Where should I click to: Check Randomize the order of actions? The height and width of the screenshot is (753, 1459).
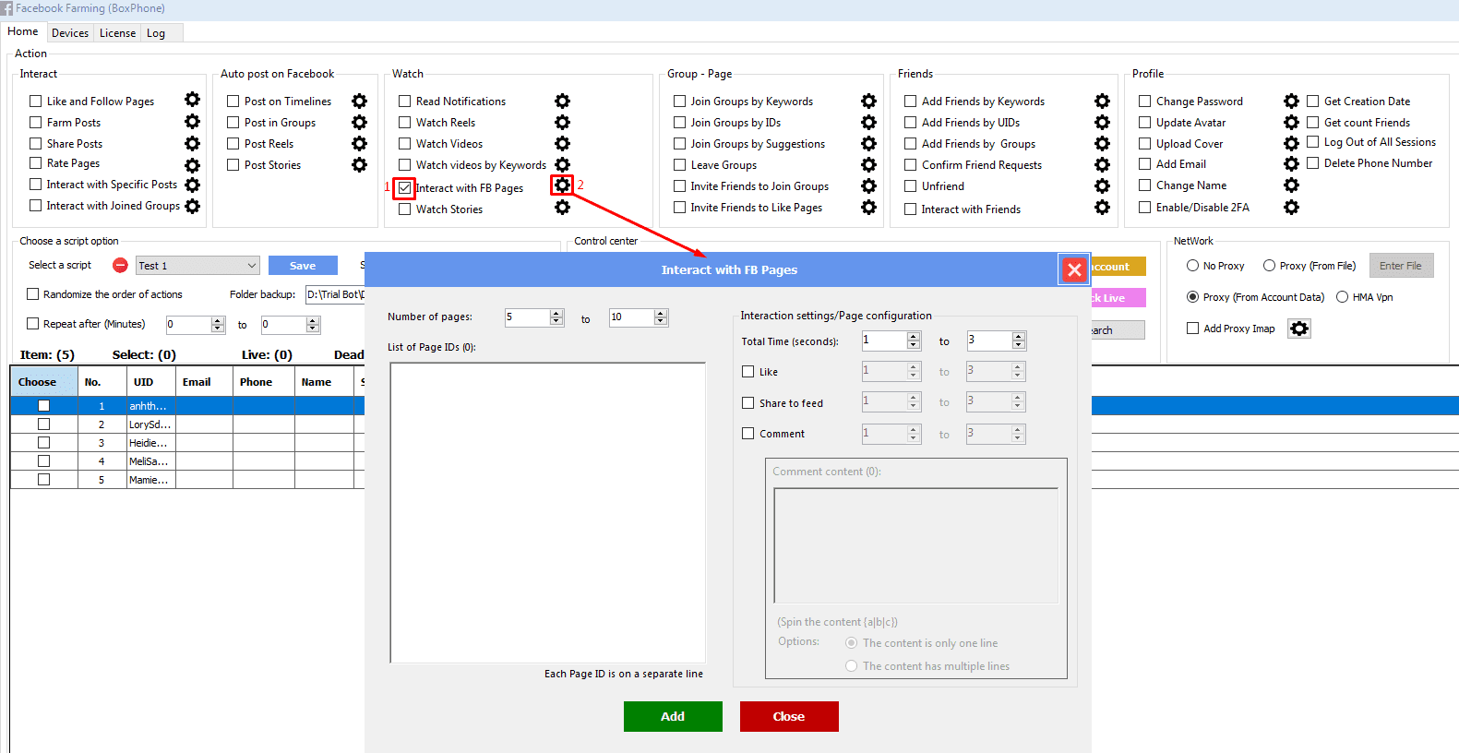click(x=33, y=294)
